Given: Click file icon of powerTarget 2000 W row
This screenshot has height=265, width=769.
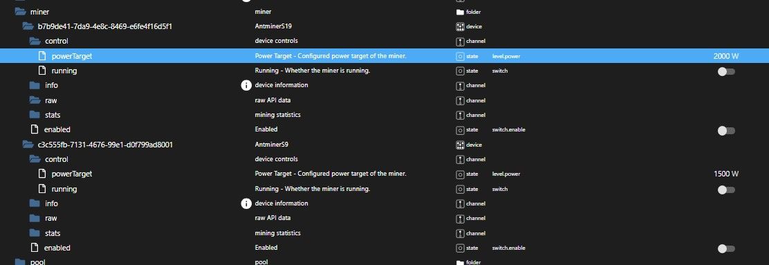Looking at the screenshot, I should (42, 56).
